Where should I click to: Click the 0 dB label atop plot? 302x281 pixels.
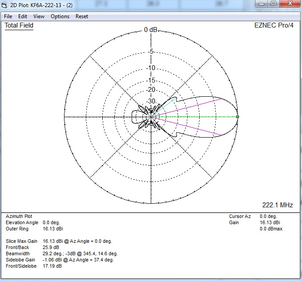coord(151,30)
